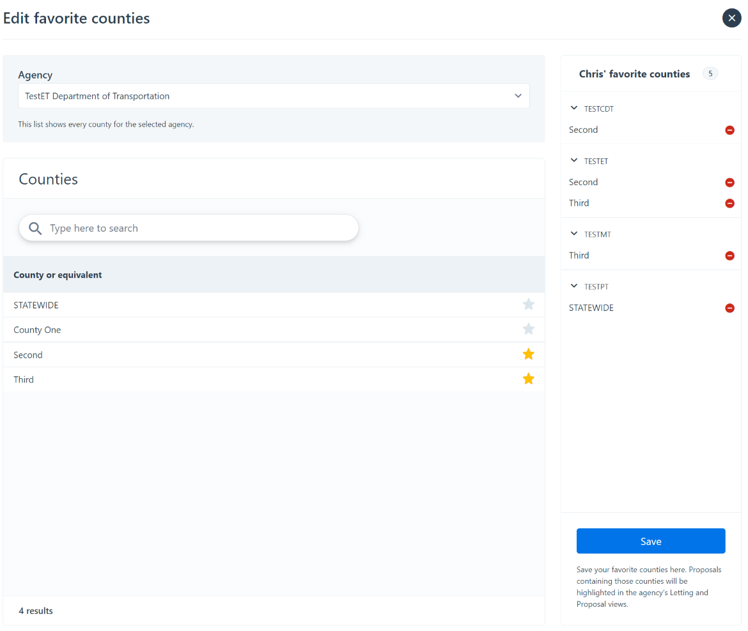Image resolution: width=748 pixels, height=631 pixels.
Task: Collapse the TESTCDT group
Action: (574, 109)
